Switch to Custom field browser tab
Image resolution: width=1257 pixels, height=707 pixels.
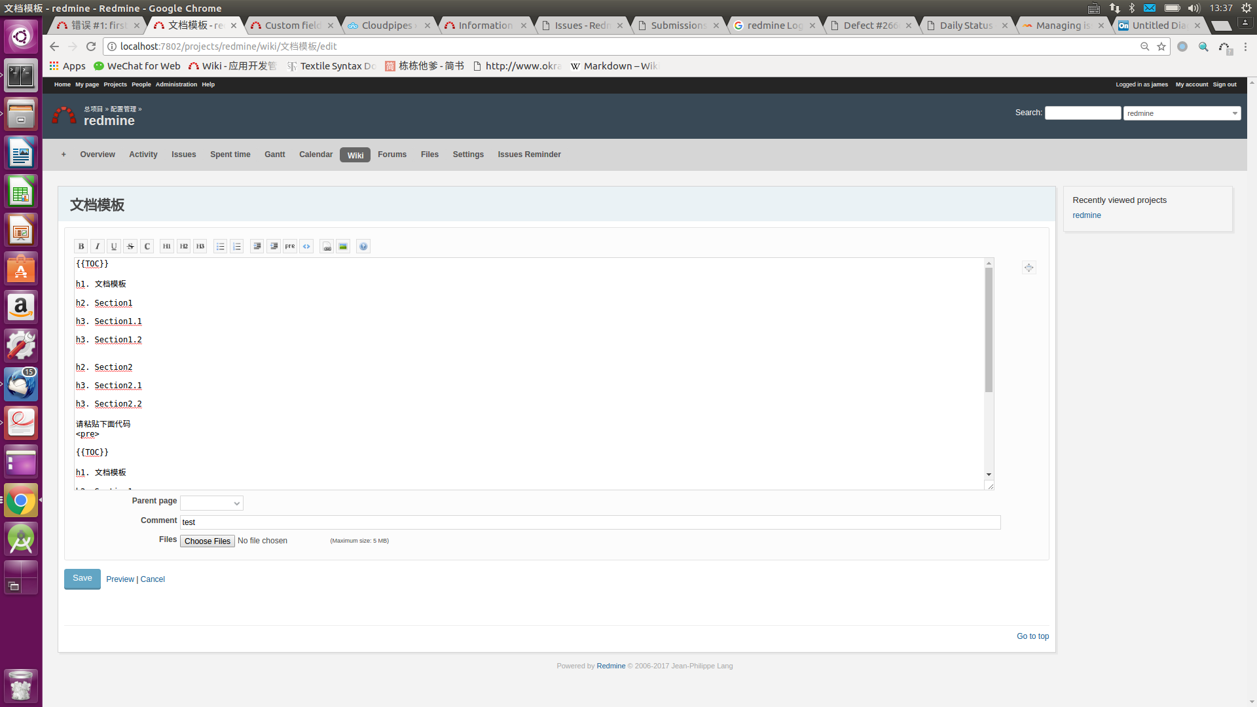coord(292,26)
